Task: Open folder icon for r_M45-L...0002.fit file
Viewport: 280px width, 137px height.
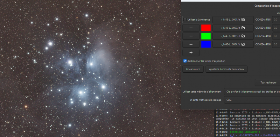Action: 243,28
